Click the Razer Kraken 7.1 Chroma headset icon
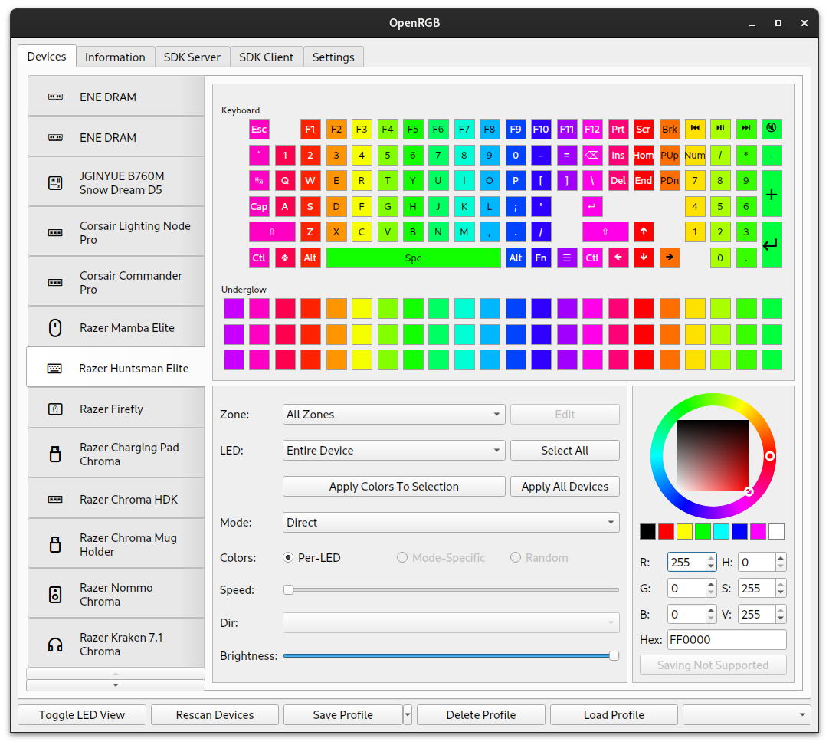 click(x=54, y=644)
